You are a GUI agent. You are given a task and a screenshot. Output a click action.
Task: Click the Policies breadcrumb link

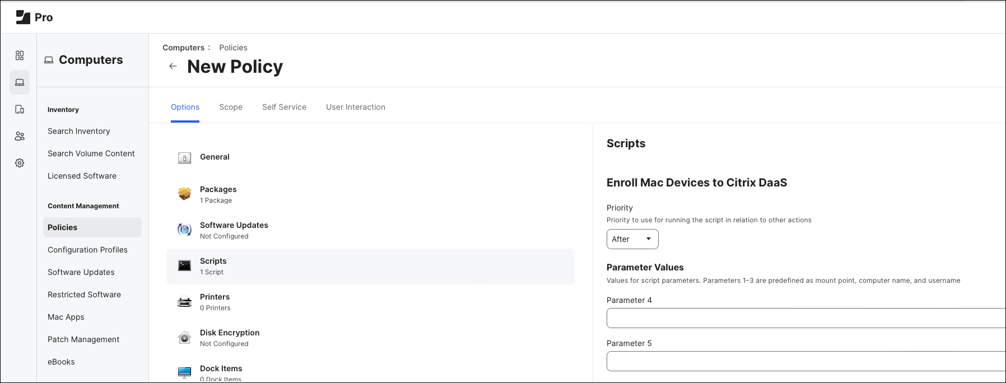(233, 48)
